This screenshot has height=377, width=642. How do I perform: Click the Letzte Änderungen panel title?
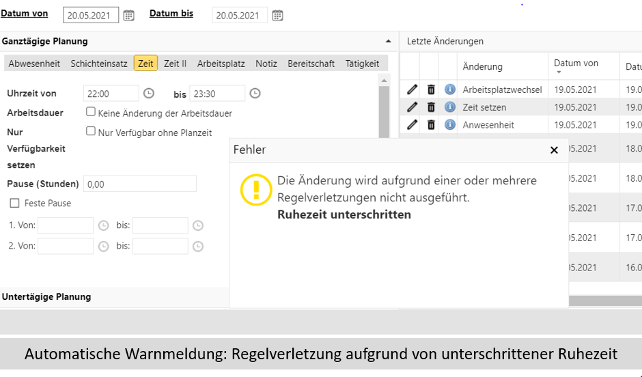click(445, 41)
